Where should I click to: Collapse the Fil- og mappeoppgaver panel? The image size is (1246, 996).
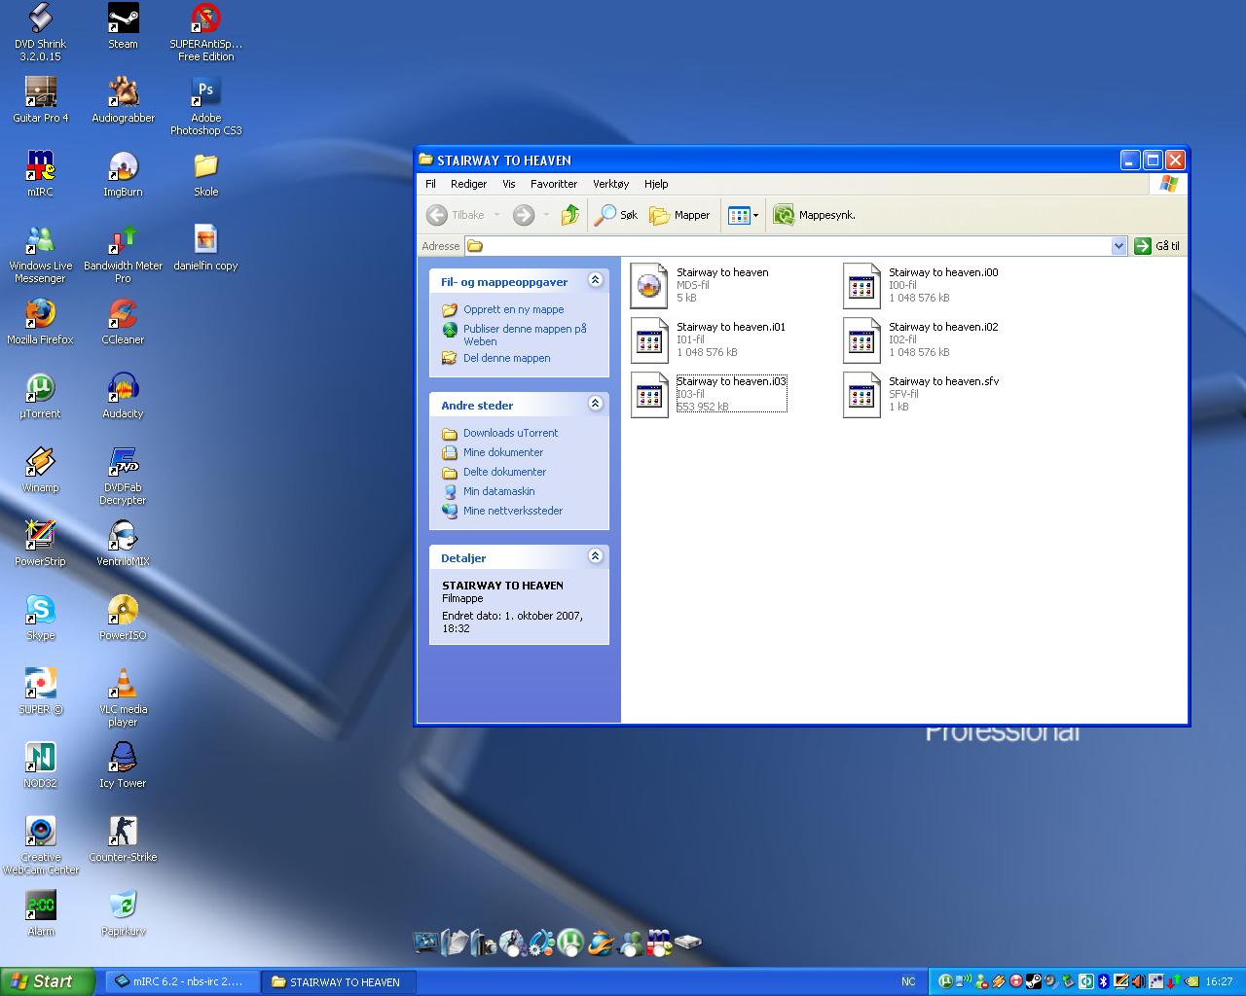[595, 281]
